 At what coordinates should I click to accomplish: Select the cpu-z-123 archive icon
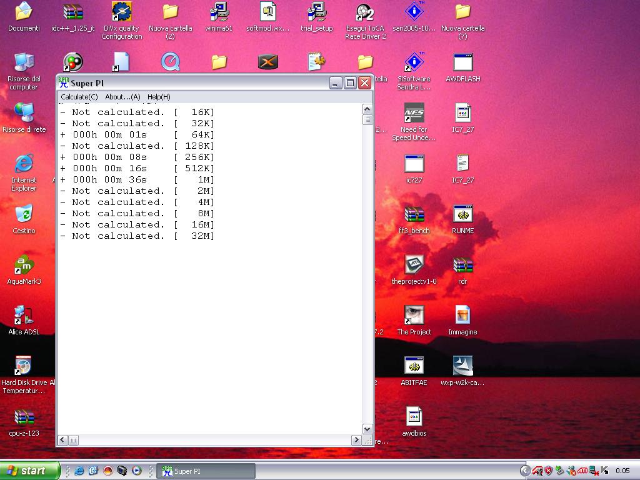tap(24, 417)
